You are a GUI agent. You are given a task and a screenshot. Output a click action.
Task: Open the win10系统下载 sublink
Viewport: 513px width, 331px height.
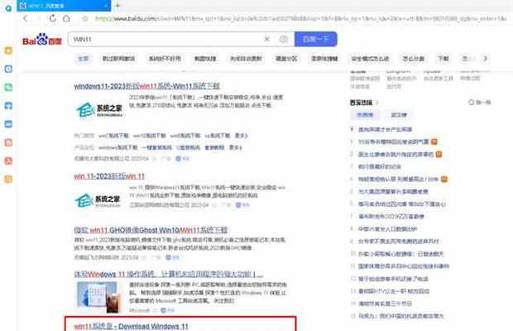(150, 136)
